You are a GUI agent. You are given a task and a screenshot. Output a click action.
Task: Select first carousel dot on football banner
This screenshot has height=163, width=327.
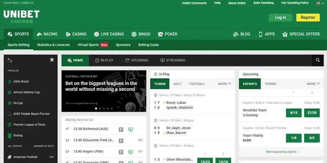tap(96, 108)
